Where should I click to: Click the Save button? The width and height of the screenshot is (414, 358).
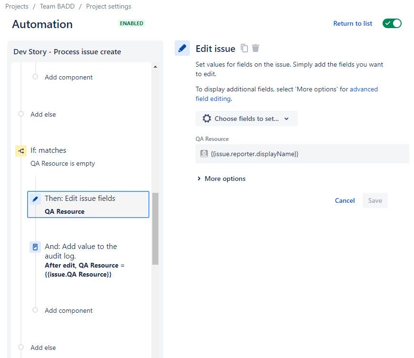(375, 200)
